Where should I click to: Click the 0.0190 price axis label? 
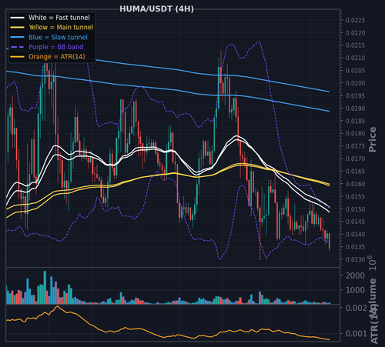pos(356,108)
